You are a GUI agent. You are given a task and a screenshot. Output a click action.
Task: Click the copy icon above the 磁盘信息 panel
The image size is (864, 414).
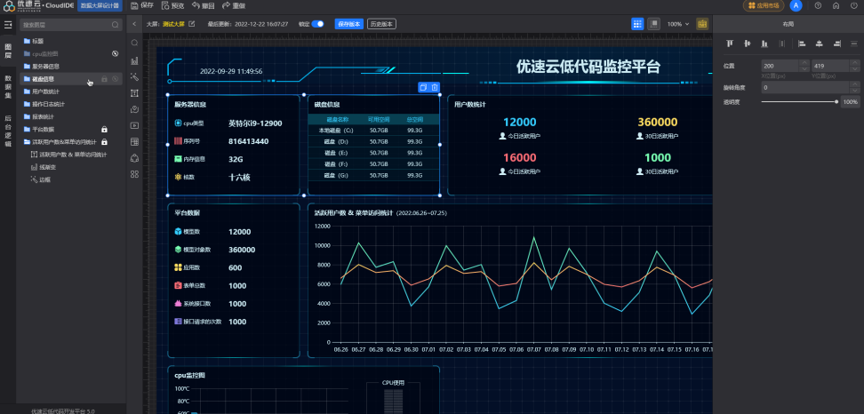coord(423,87)
